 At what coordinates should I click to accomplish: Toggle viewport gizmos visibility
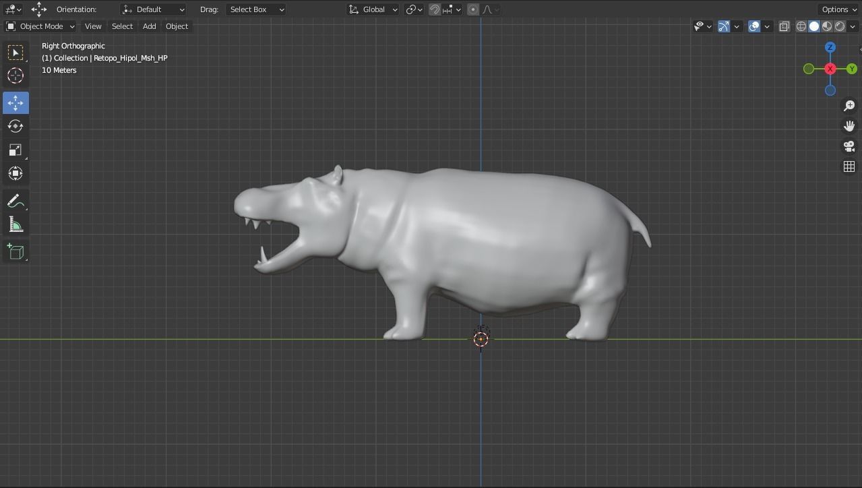point(724,26)
